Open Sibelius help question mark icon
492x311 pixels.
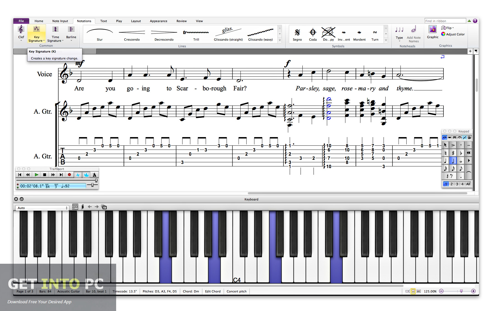coord(475,21)
